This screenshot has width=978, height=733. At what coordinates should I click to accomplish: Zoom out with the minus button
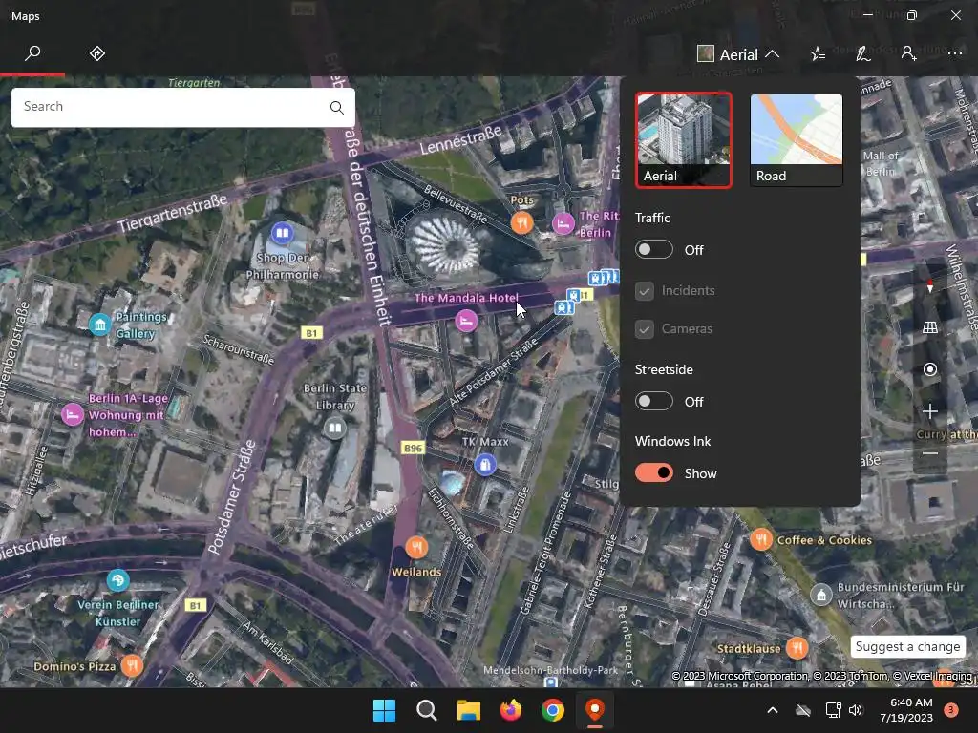930,453
